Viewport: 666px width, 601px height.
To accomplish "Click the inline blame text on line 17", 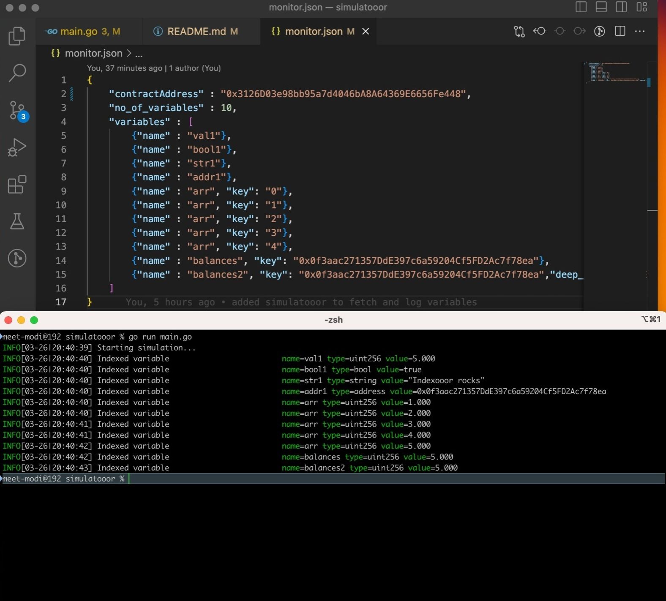I will click(301, 302).
